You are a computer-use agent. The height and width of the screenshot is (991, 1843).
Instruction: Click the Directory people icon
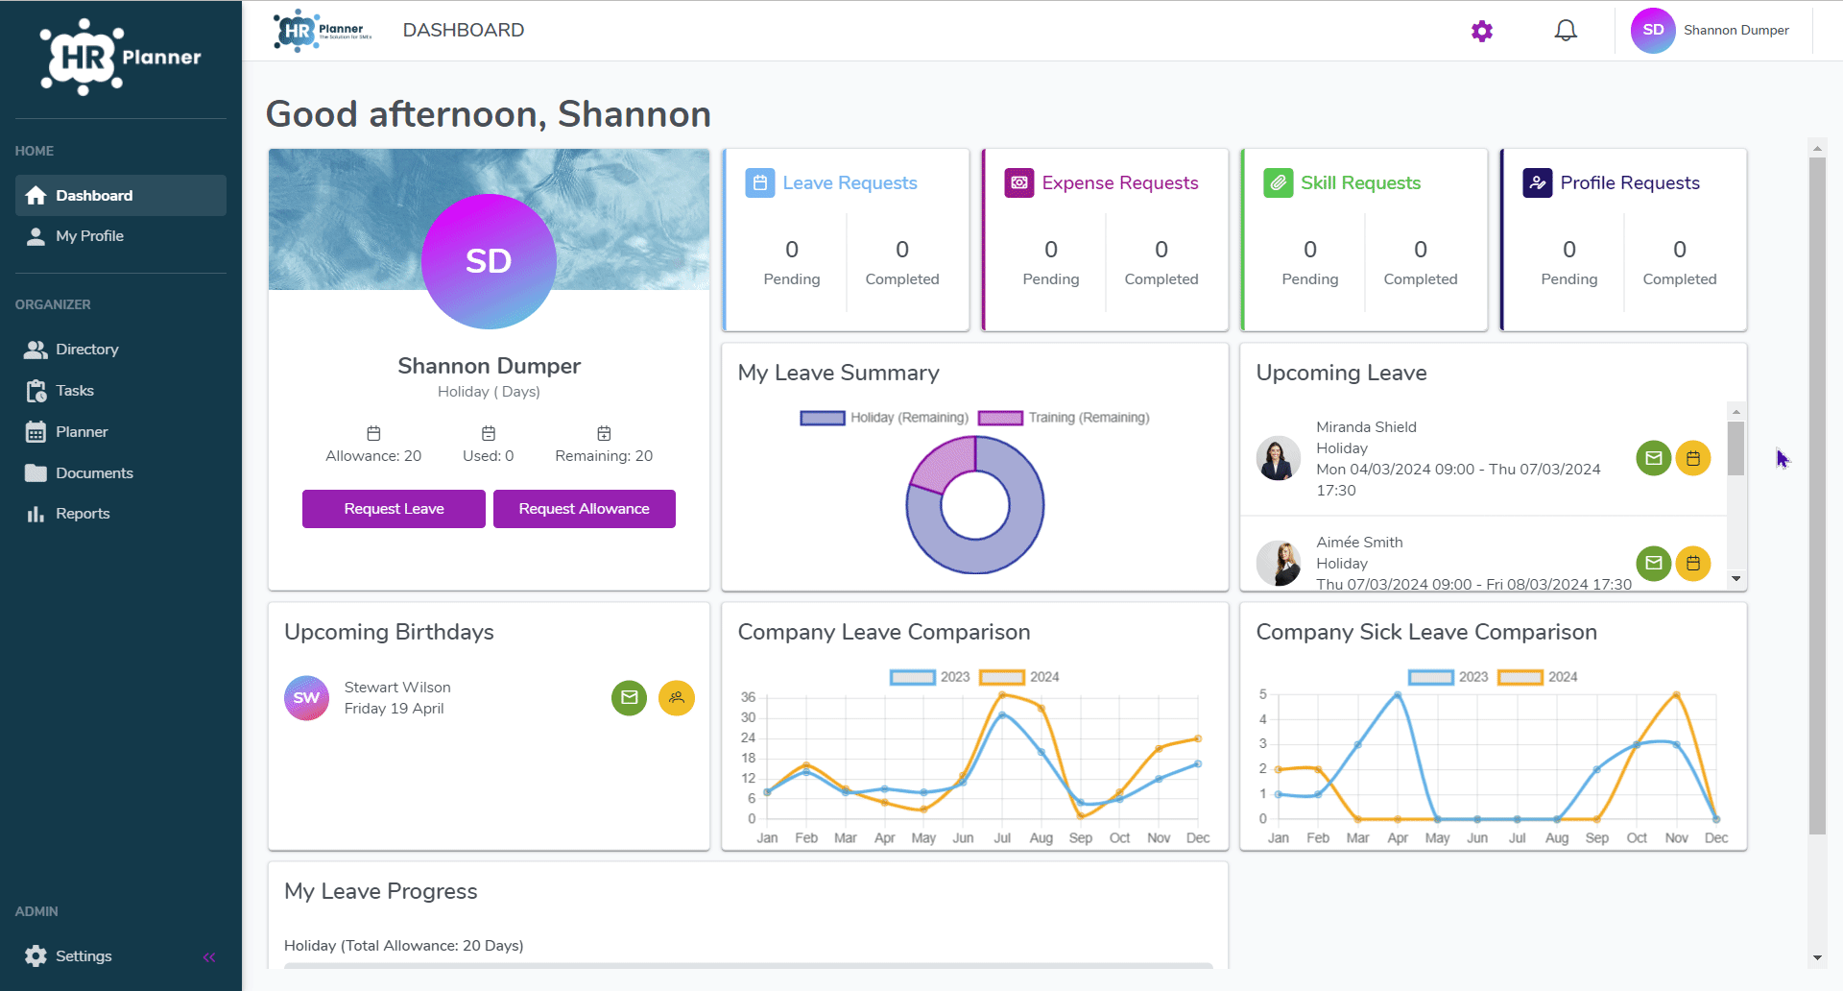[36, 350]
